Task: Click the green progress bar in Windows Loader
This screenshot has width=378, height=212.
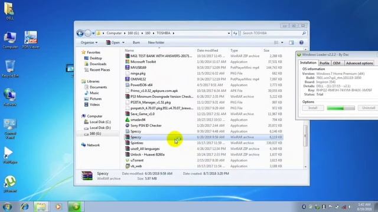Action: pyautogui.click(x=341, y=108)
